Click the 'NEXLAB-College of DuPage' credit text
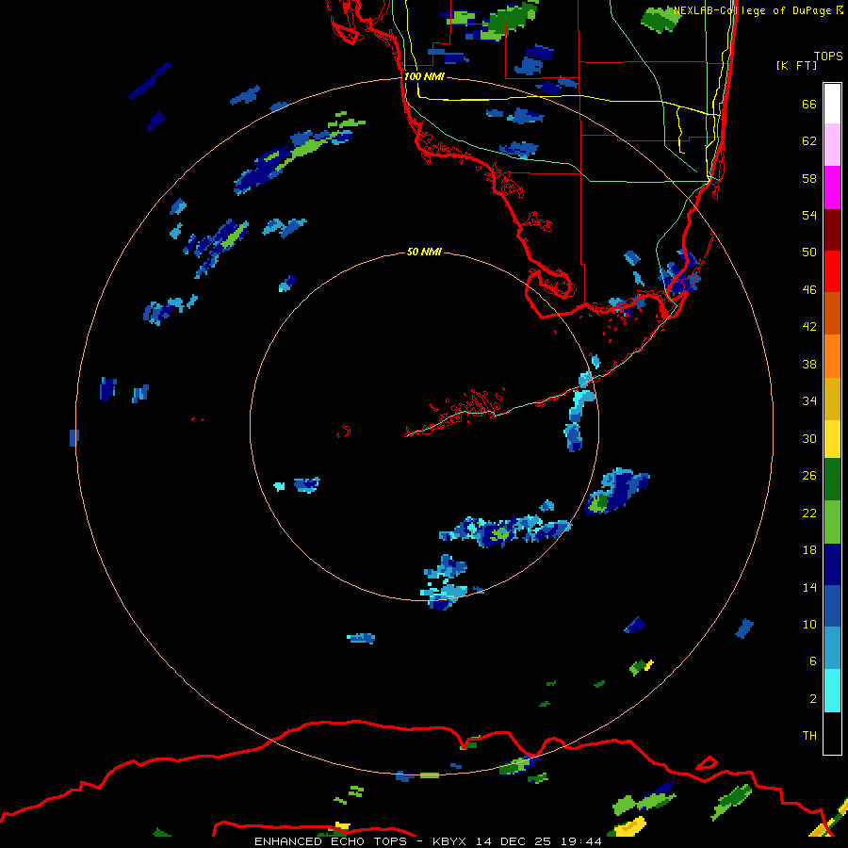Image resolution: width=848 pixels, height=848 pixels. click(752, 10)
